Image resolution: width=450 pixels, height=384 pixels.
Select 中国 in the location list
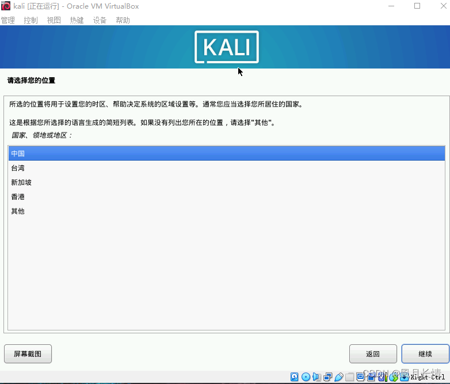(x=227, y=153)
